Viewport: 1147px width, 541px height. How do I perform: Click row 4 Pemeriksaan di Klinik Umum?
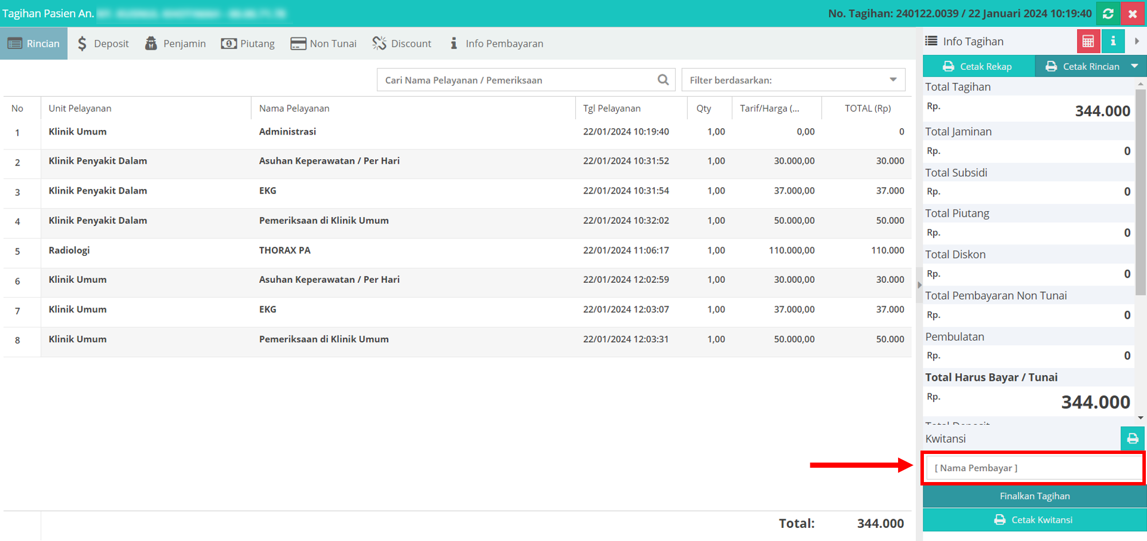[x=324, y=220]
